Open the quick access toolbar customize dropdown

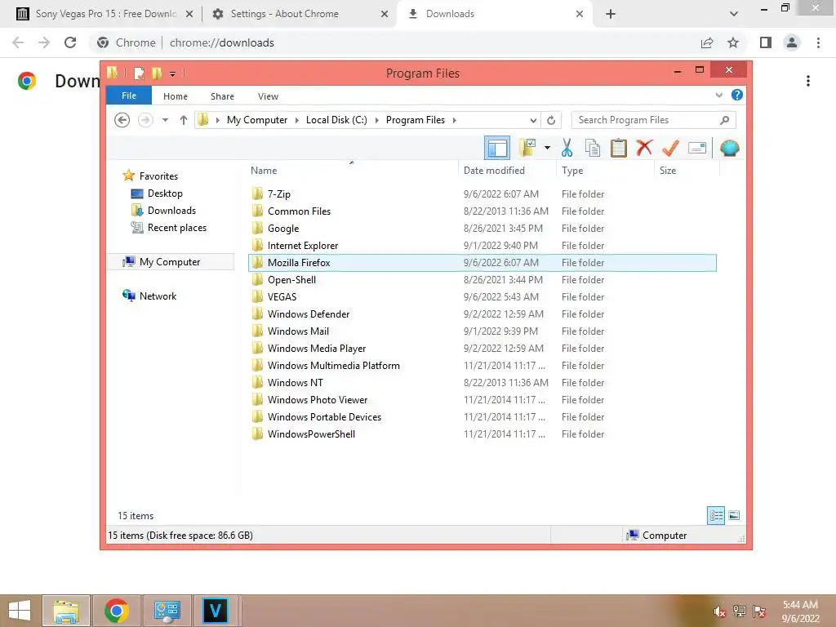click(173, 73)
